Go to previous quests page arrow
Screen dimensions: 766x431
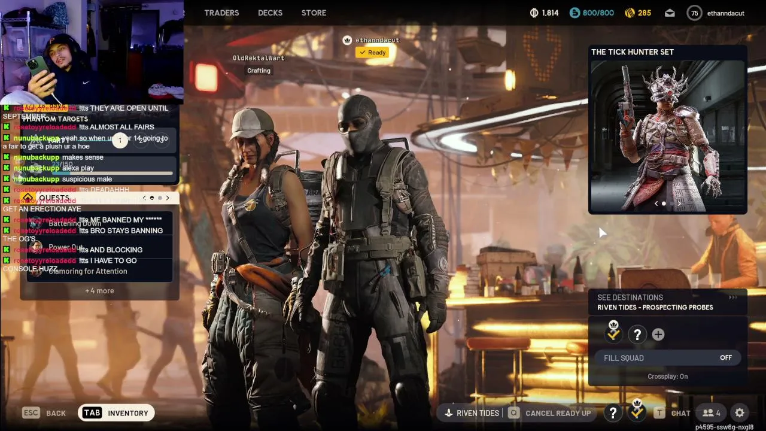pyautogui.click(x=144, y=198)
